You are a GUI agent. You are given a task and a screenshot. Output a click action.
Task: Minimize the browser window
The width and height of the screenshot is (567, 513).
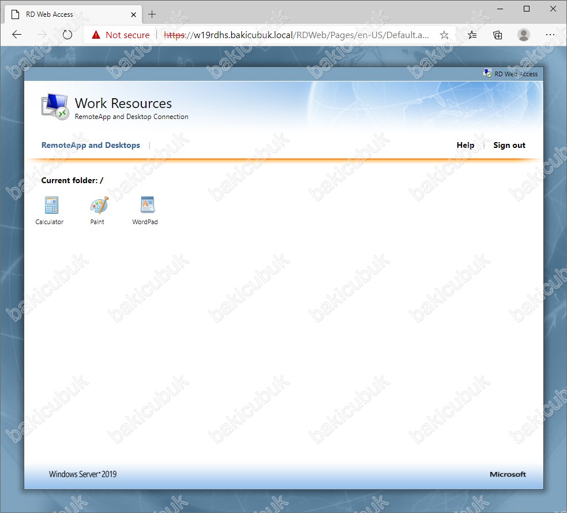click(500, 9)
